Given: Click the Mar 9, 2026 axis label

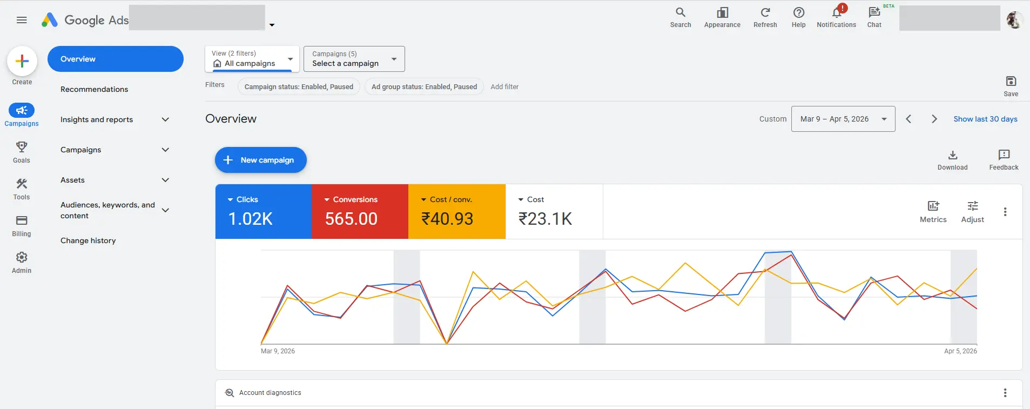Looking at the screenshot, I should click(x=278, y=351).
